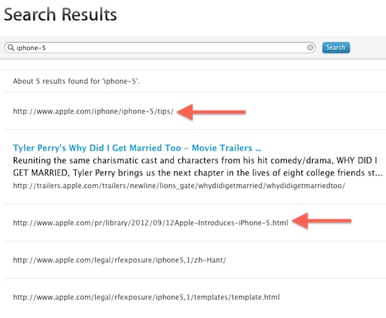Open the iphone-5 tips URL result
Image resolution: width=386 pixels, height=318 pixels.
[93, 111]
